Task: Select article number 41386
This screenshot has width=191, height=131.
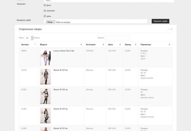Action: coord(24,109)
